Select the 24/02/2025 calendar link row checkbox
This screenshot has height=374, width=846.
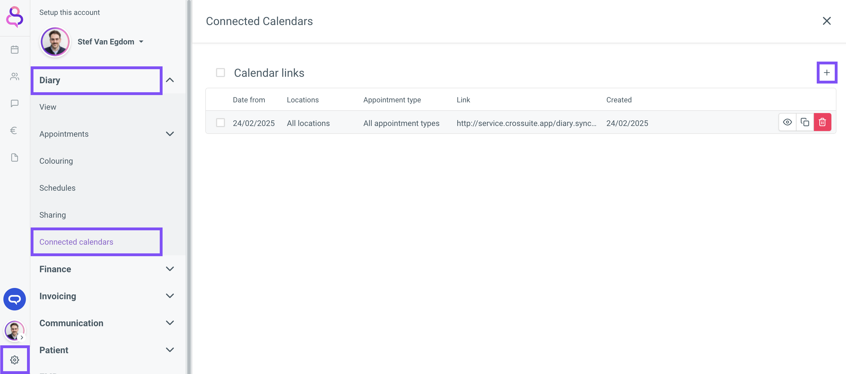coord(220,123)
